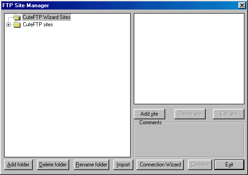Click the empty site list pane
248x175 pixels.
189,59
